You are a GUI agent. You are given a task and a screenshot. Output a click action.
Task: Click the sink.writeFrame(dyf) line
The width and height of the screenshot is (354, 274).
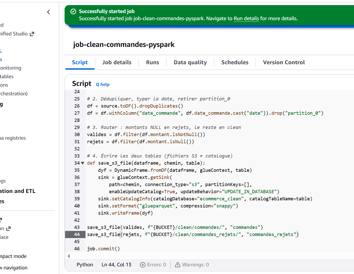point(125,213)
